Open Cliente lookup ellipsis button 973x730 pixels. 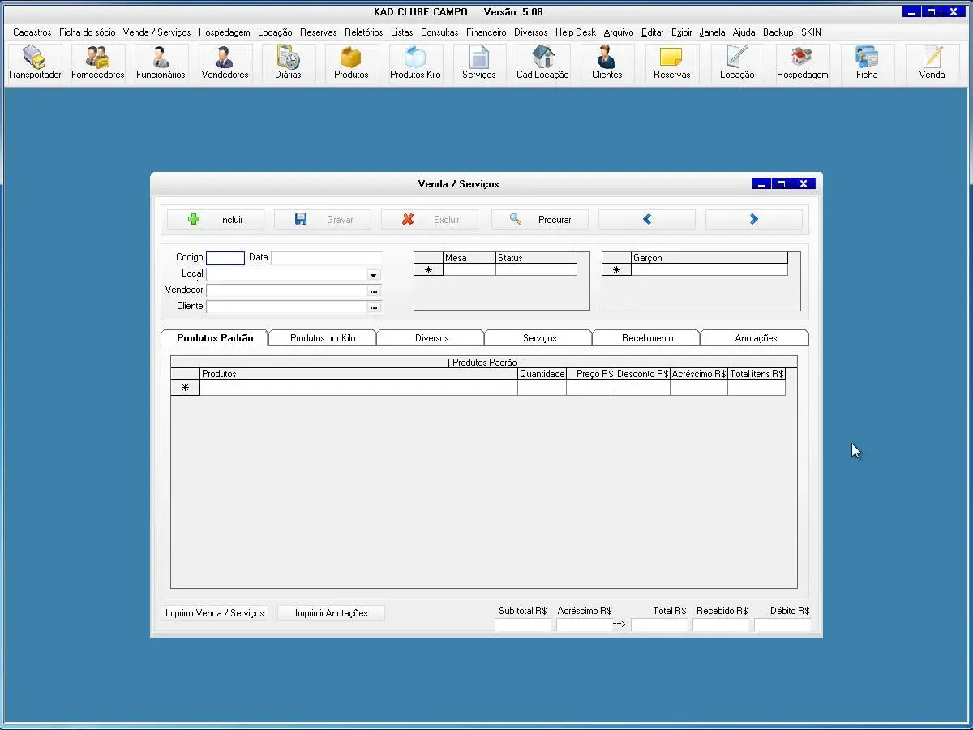pos(374,307)
